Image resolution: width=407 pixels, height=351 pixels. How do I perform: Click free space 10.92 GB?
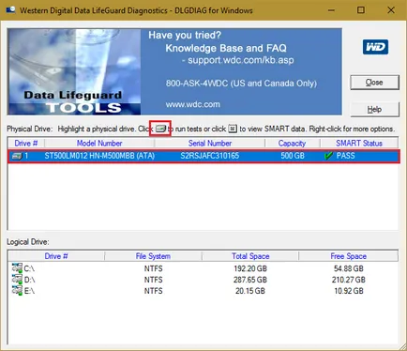(349, 291)
